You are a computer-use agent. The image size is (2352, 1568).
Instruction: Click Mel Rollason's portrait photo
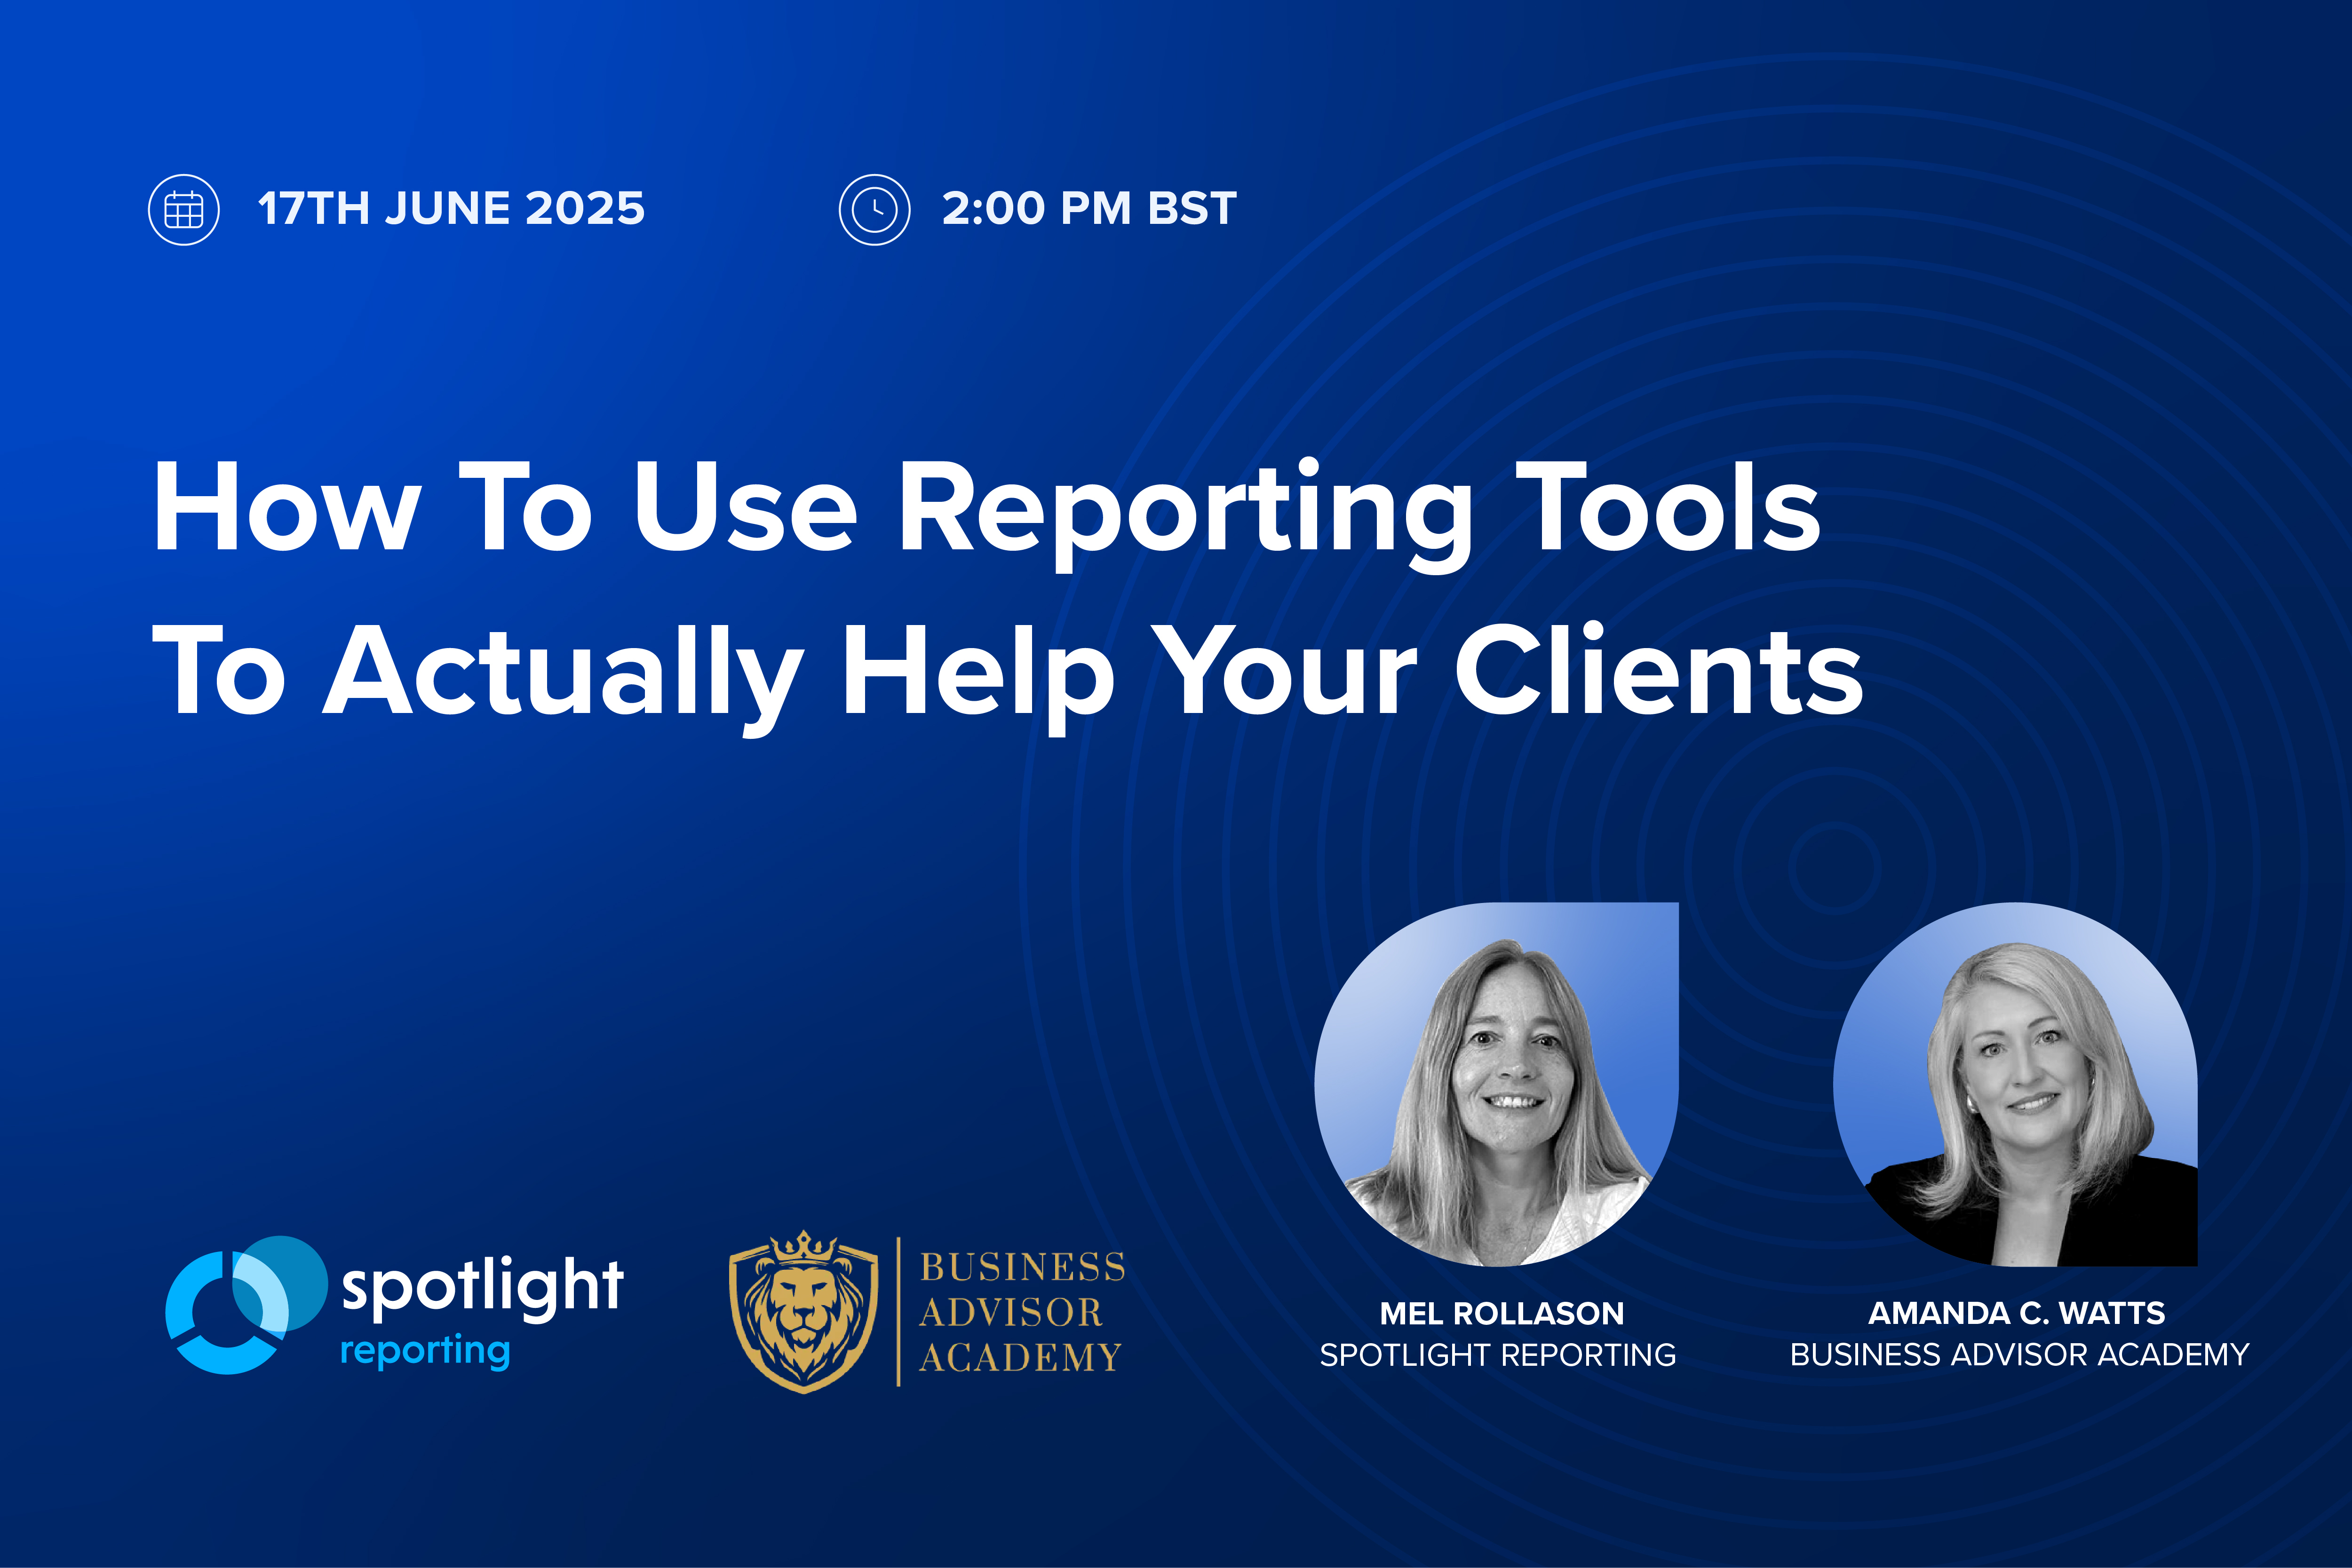click(1496, 1084)
